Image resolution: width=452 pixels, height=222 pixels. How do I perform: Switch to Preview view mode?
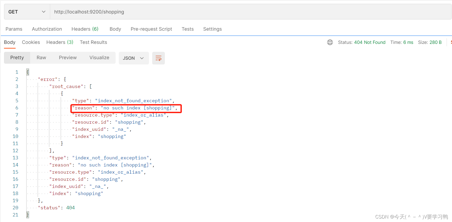(x=68, y=58)
